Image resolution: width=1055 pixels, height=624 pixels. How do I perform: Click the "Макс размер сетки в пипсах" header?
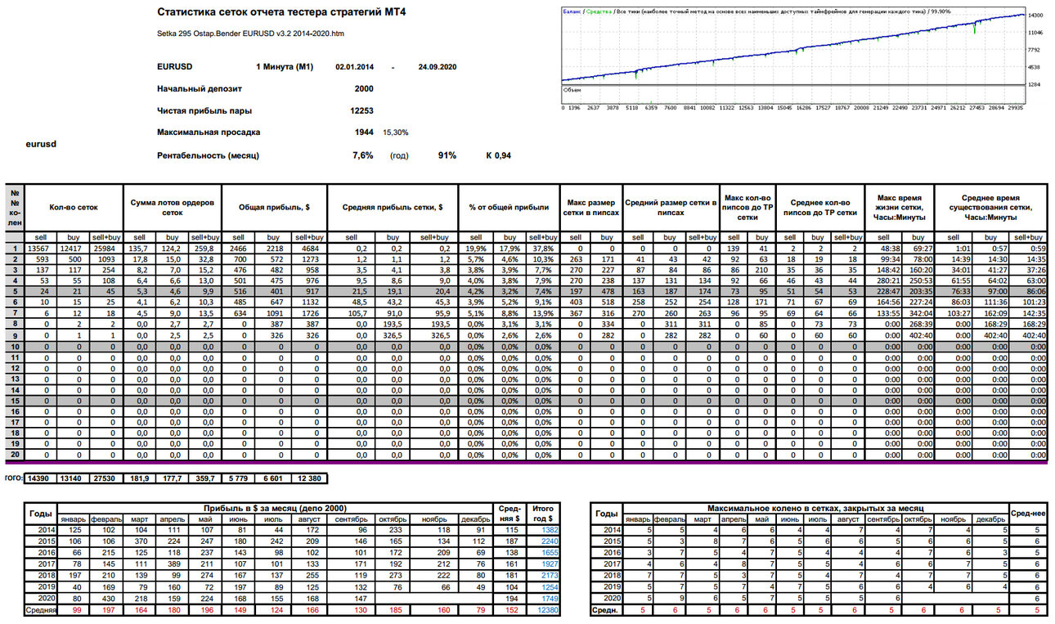pos(591,208)
